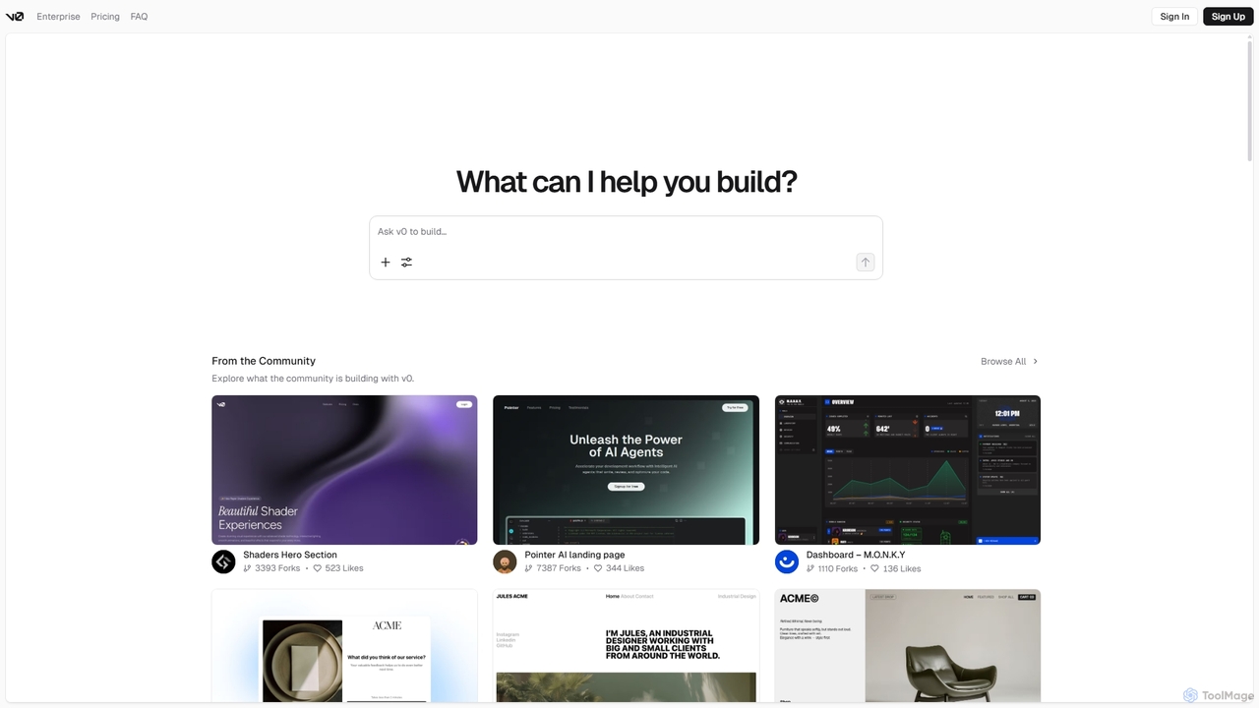This screenshot has width=1259, height=708.
Task: Click the '1110 Forks' text
Action: 838,568
